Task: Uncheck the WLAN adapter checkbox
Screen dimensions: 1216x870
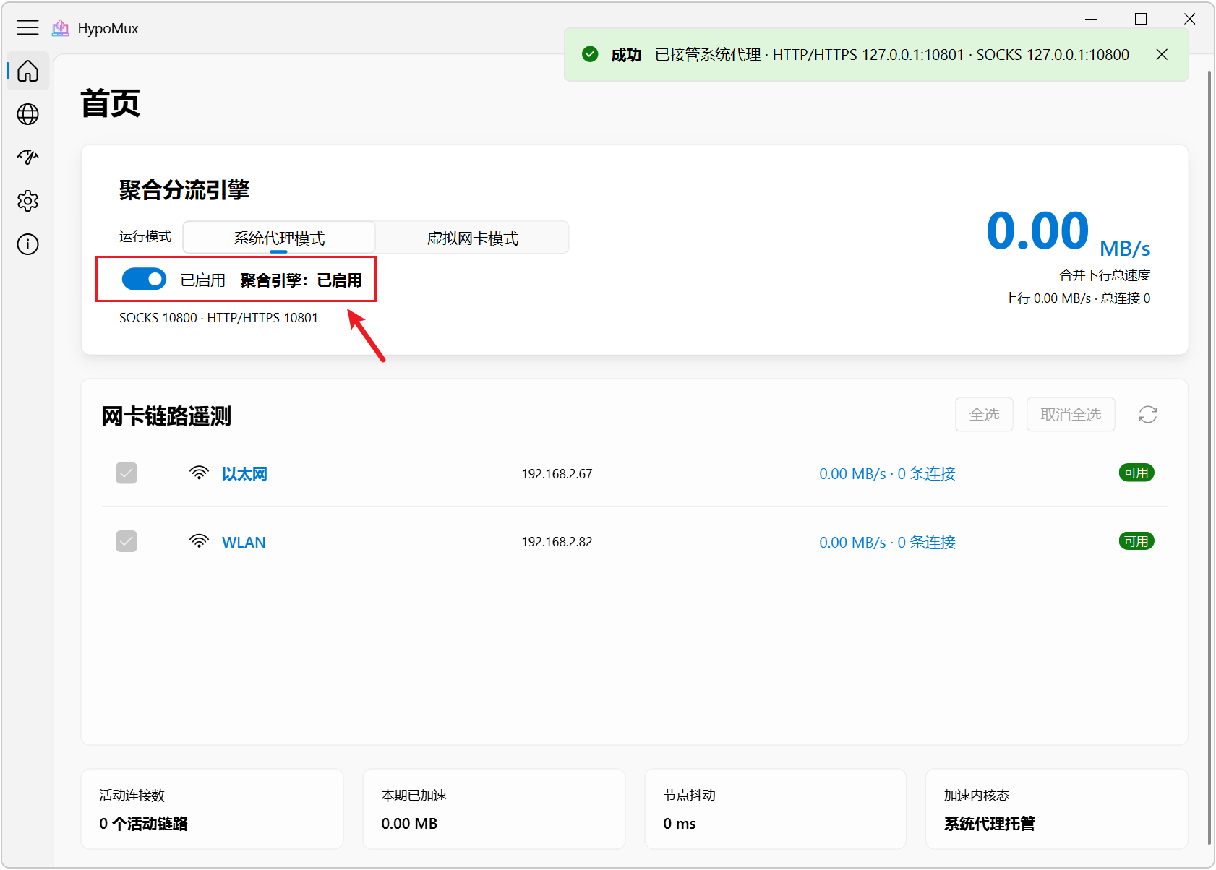Action: (127, 541)
